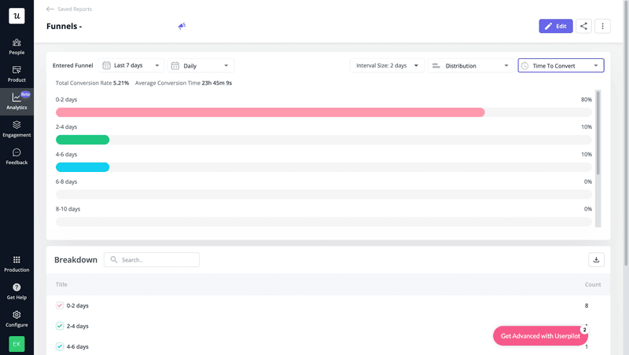Click the count 8 for 0-2 days

point(587,306)
